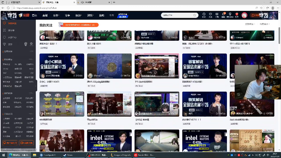This screenshot has height=158, width=281.
Task: Open the Chinese chess board stream thumbnail
Action: [252, 141]
